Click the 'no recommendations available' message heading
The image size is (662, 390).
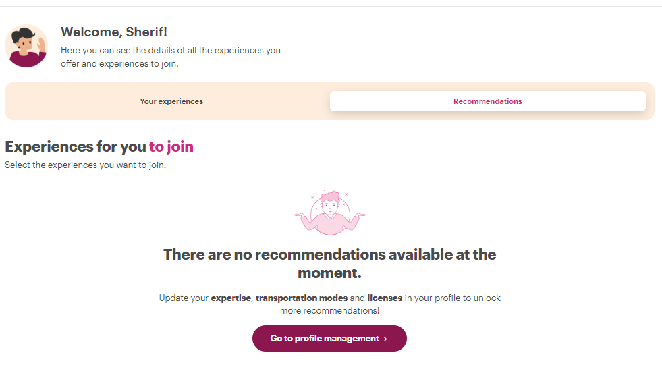point(330,264)
